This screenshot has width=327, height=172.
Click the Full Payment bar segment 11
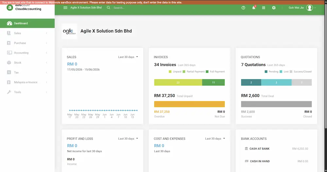pyautogui.click(x=213, y=82)
